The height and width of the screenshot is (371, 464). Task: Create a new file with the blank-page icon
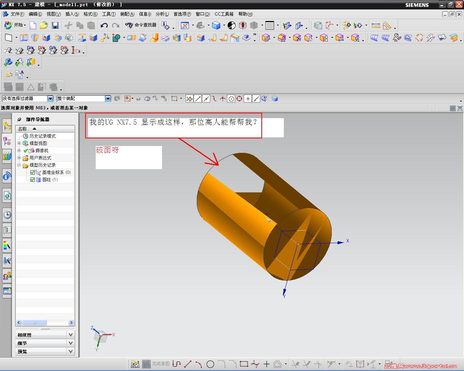[33, 25]
